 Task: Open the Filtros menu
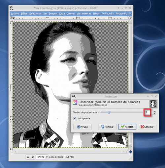[x=96, y=13]
